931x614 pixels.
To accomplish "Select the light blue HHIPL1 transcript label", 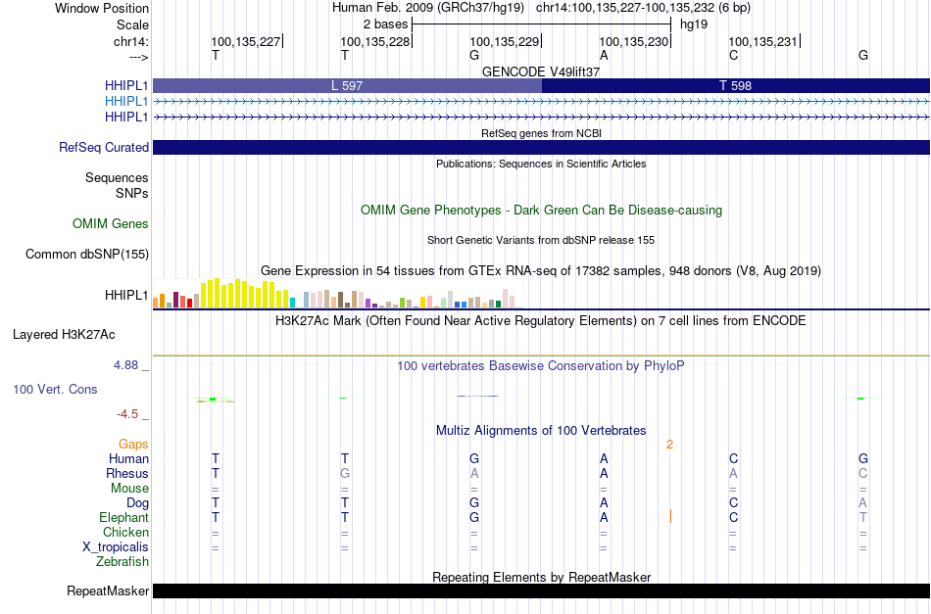I will pyautogui.click(x=126, y=102).
